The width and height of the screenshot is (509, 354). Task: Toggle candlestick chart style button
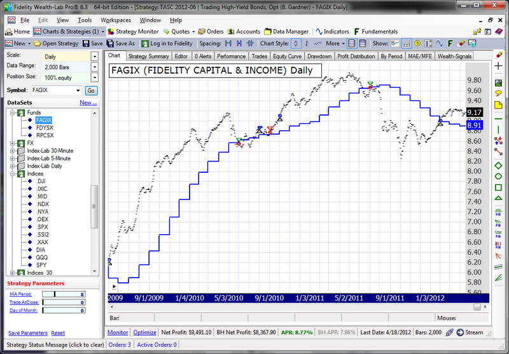tap(296, 43)
